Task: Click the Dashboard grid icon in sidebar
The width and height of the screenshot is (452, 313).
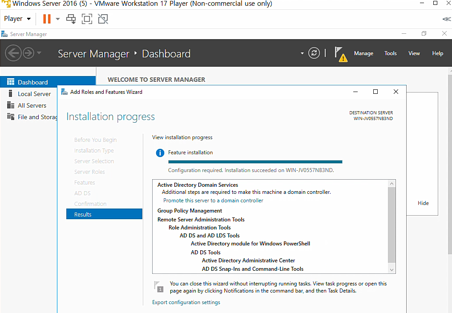Action: click(x=11, y=82)
